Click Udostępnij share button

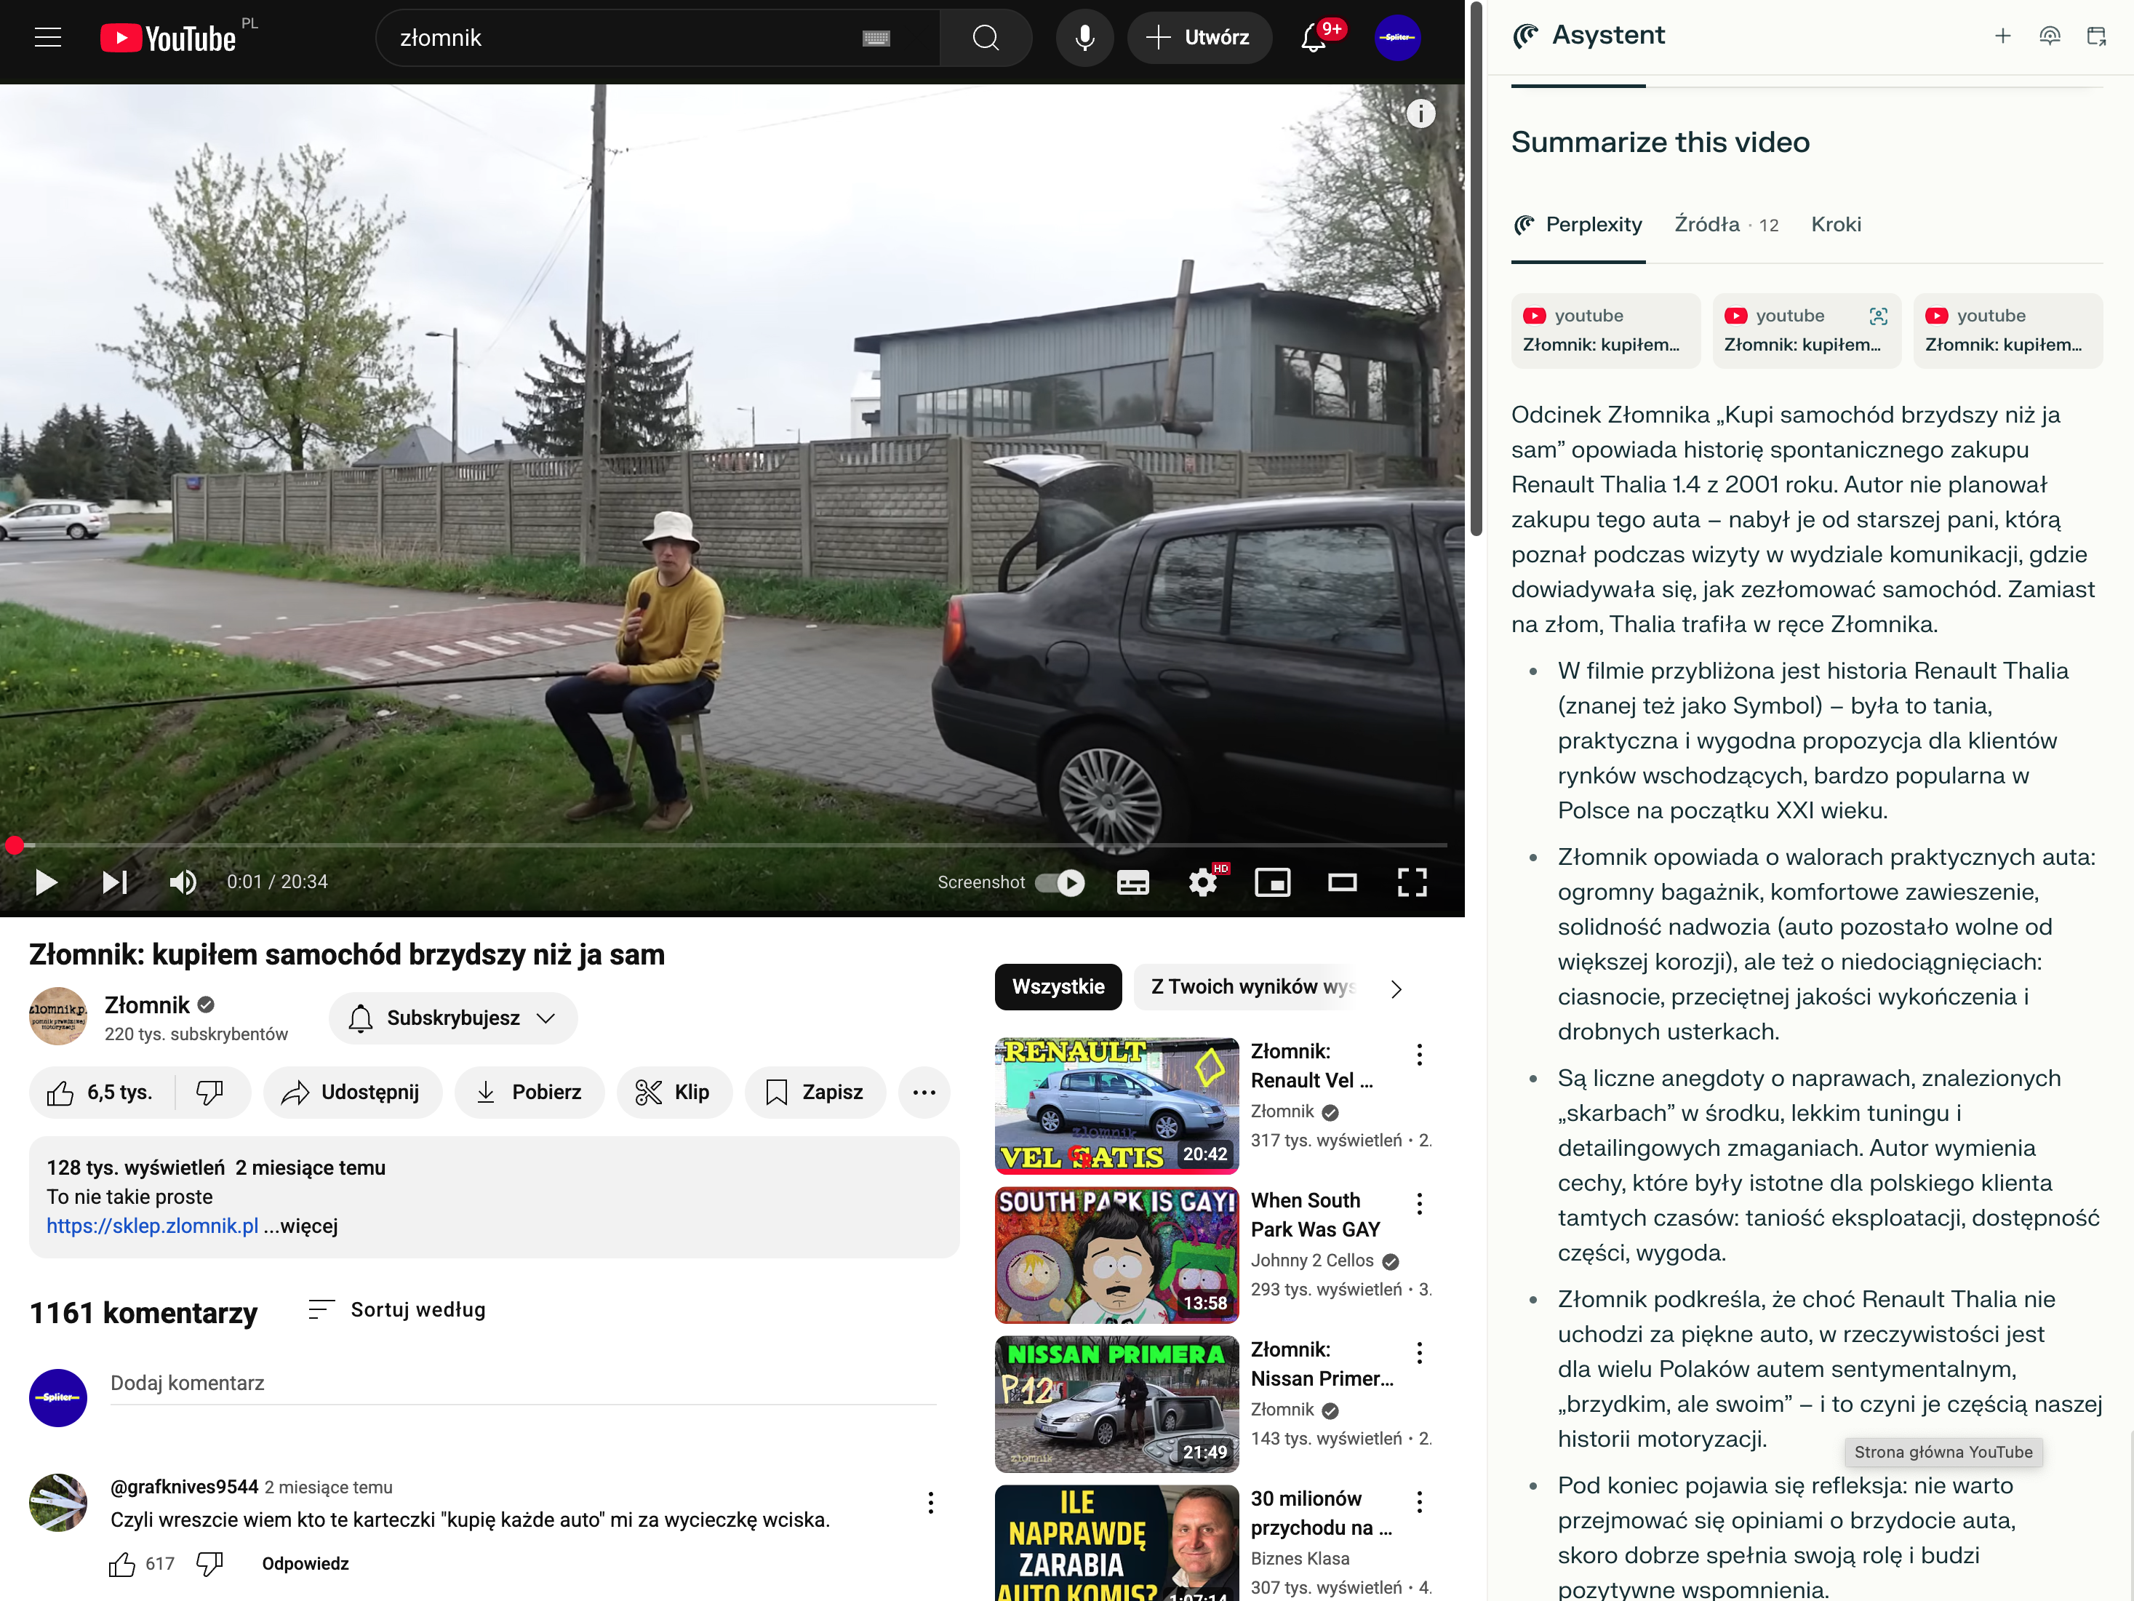tap(352, 1093)
